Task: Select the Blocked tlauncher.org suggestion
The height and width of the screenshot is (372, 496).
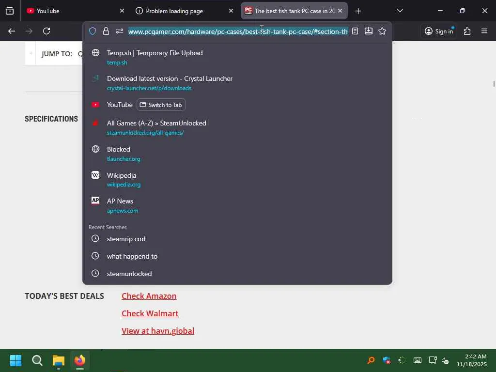Action: point(237,154)
